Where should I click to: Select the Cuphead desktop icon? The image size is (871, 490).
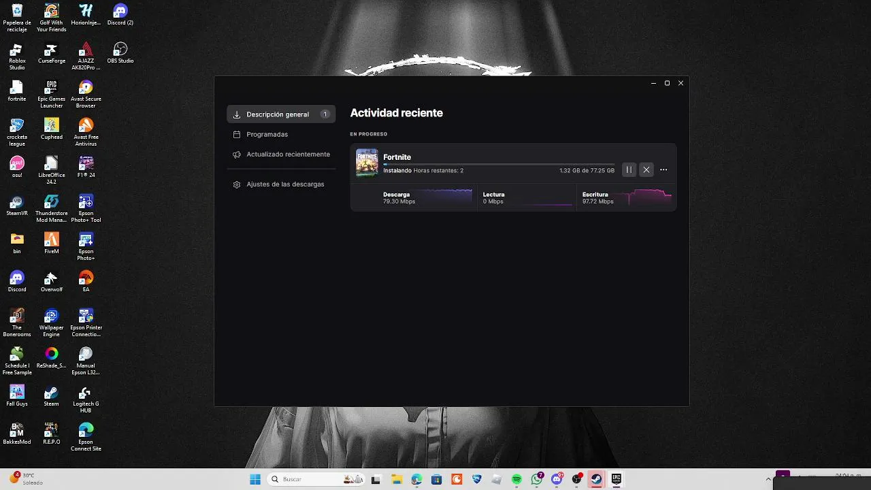(x=52, y=129)
